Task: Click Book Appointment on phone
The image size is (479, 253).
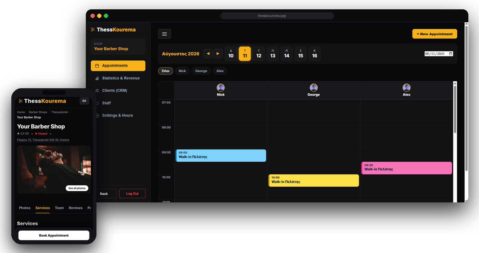Action: 54,235
